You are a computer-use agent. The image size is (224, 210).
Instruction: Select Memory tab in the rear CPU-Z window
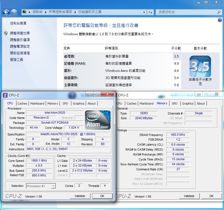pos(162,103)
